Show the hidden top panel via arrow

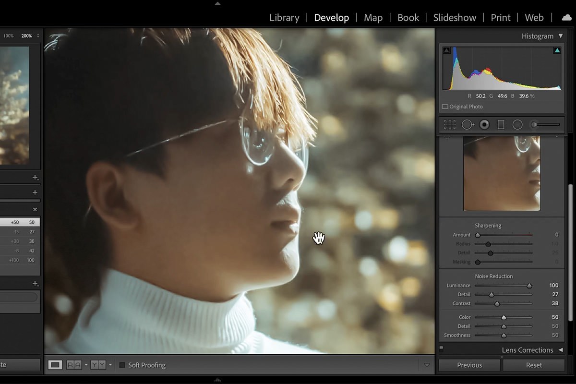tap(217, 3)
